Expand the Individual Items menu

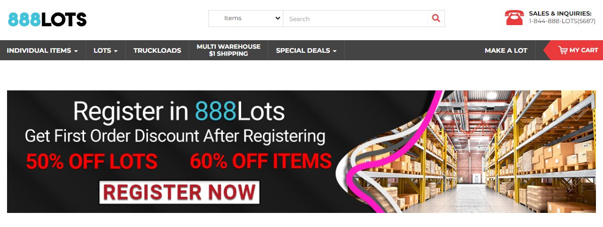tap(42, 50)
